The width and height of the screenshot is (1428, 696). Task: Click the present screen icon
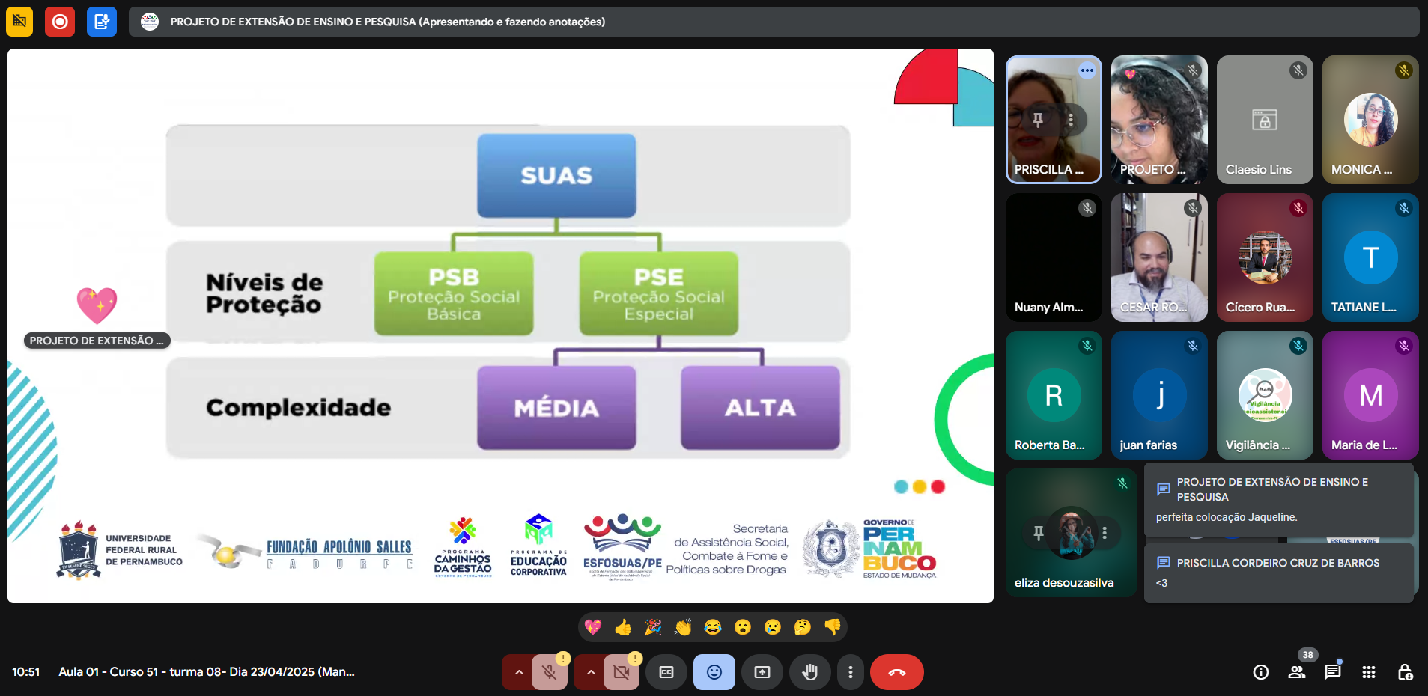[762, 672]
